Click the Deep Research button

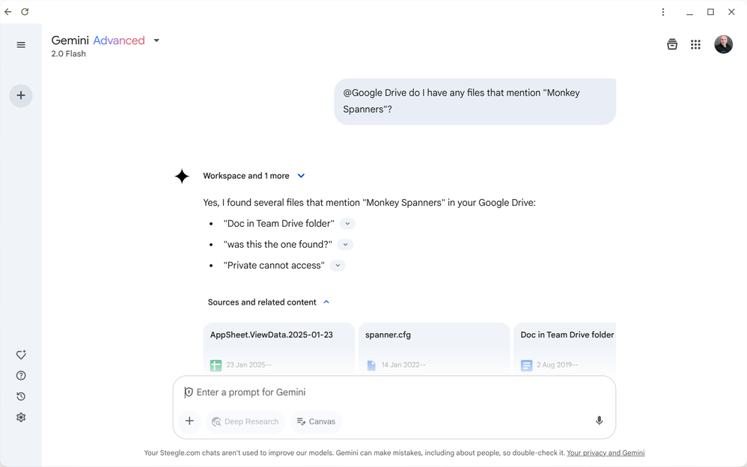click(x=246, y=421)
